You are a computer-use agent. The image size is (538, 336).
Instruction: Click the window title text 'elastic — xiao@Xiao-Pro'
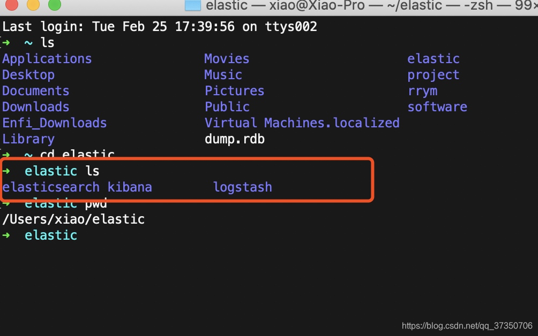pos(285,5)
